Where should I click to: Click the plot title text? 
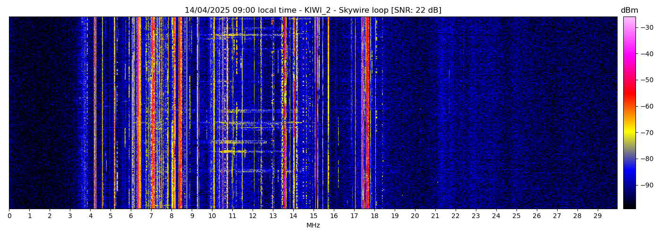(x=313, y=10)
